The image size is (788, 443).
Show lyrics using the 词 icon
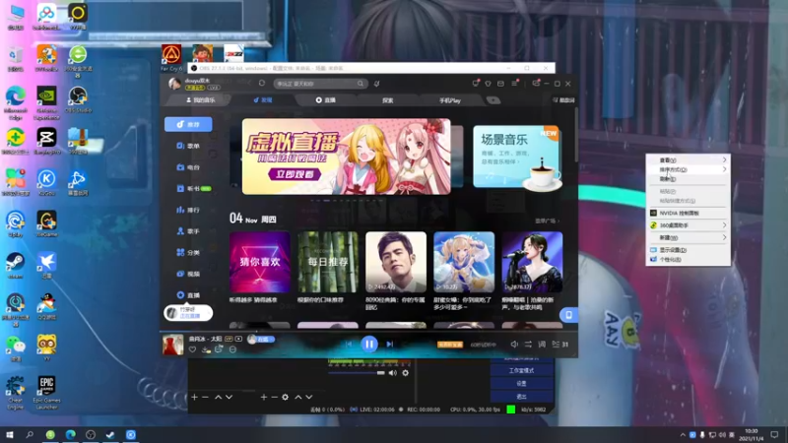click(x=542, y=345)
